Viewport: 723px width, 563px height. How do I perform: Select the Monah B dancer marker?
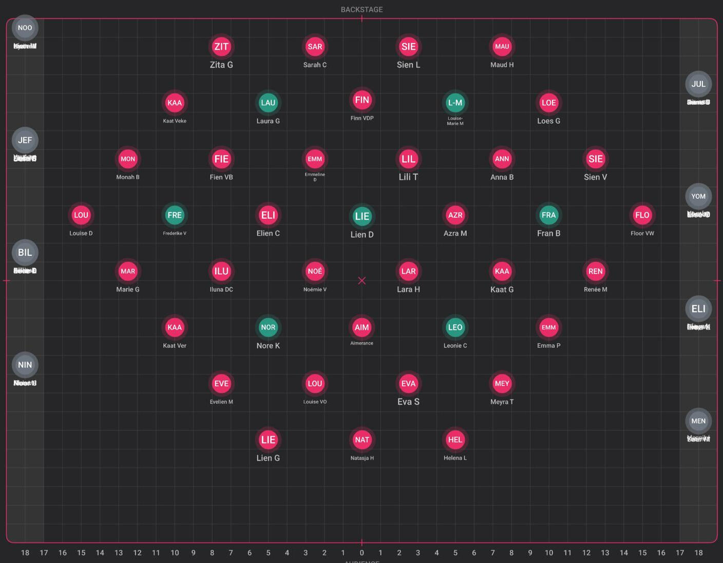[x=128, y=159]
